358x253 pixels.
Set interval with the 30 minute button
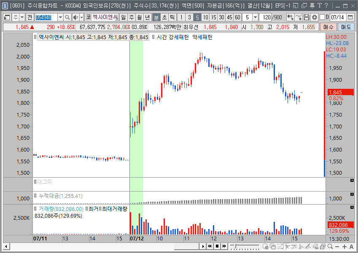221,17
